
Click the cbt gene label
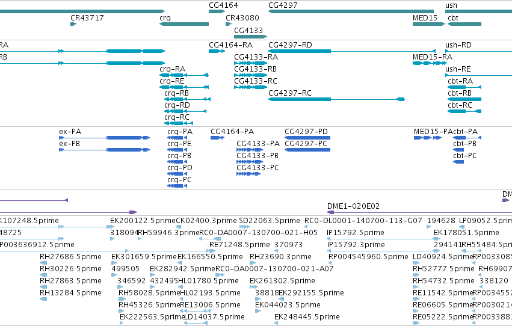tap(453, 17)
